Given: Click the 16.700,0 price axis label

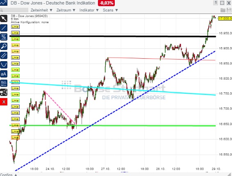Looking at the screenshot, I should coord(225,109).
